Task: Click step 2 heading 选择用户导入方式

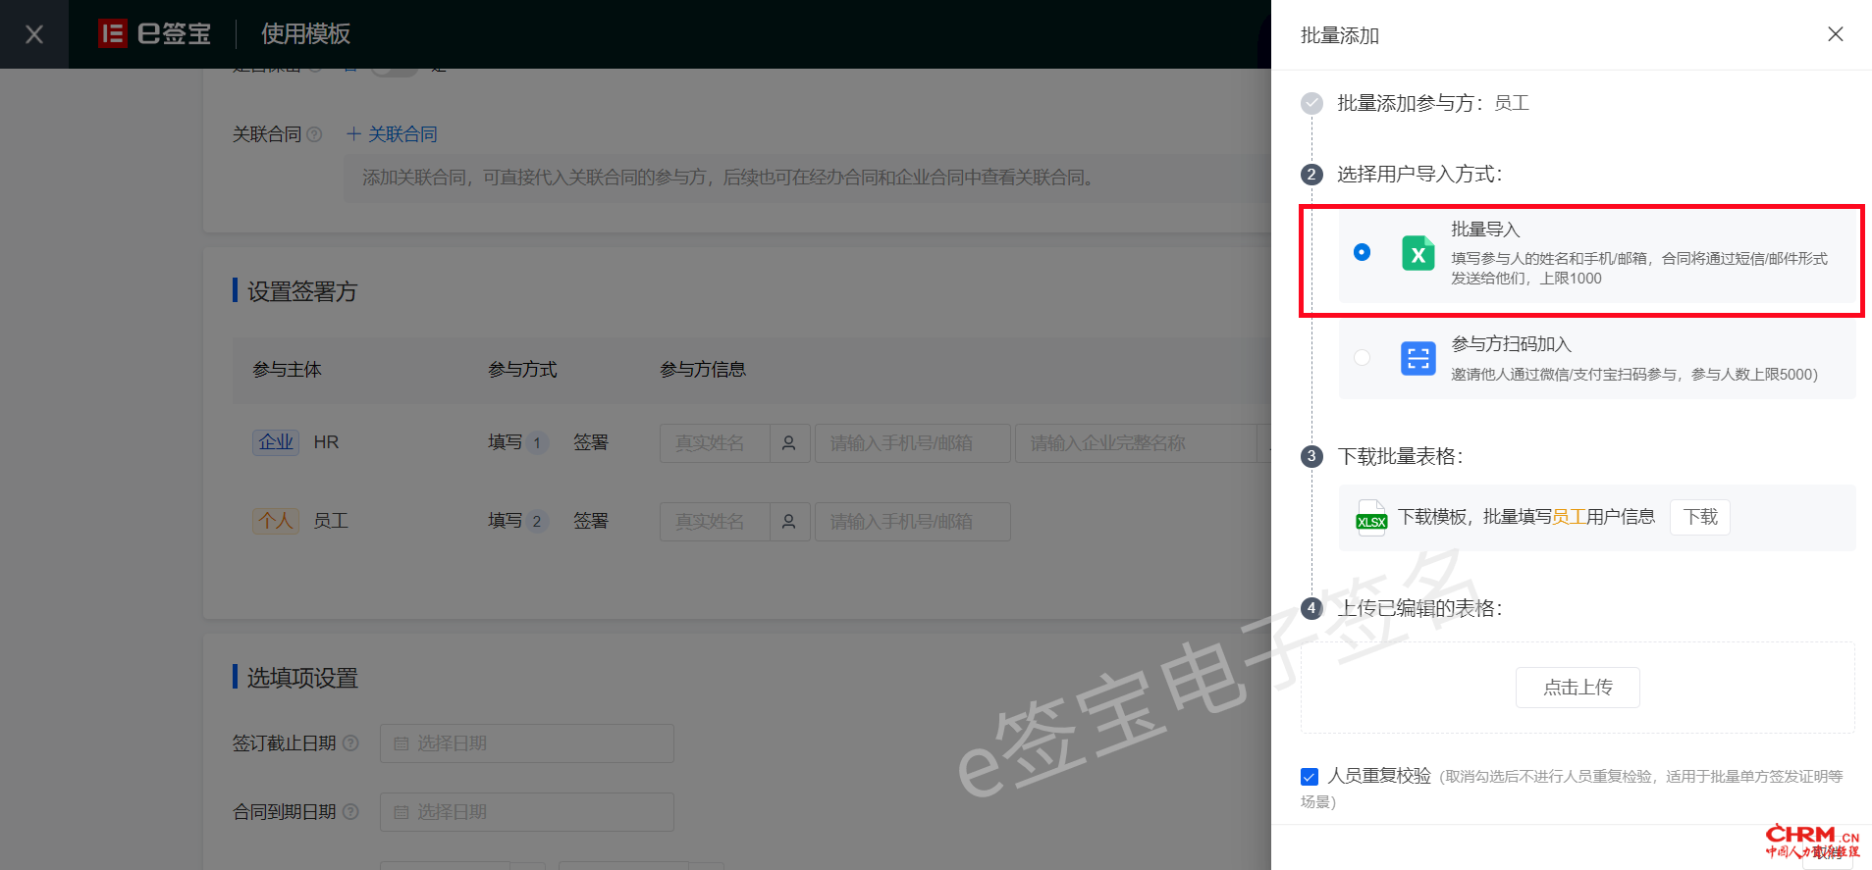Action: (1419, 175)
